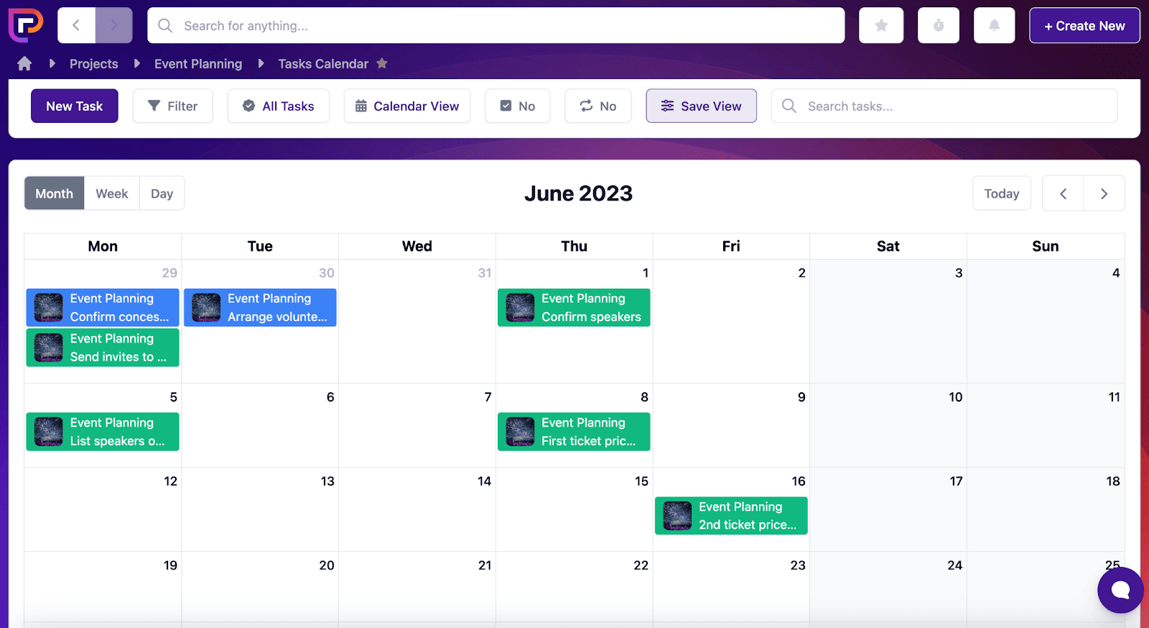The width and height of the screenshot is (1149, 628).
Task: Favorite Tasks Calendar with breadcrumb star
Action: [382, 63]
